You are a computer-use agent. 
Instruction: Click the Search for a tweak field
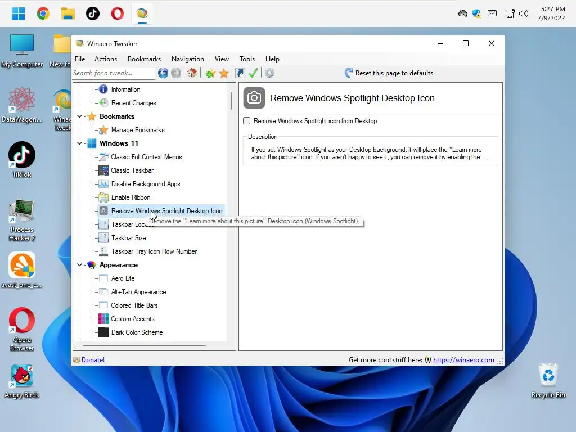pyautogui.click(x=114, y=73)
